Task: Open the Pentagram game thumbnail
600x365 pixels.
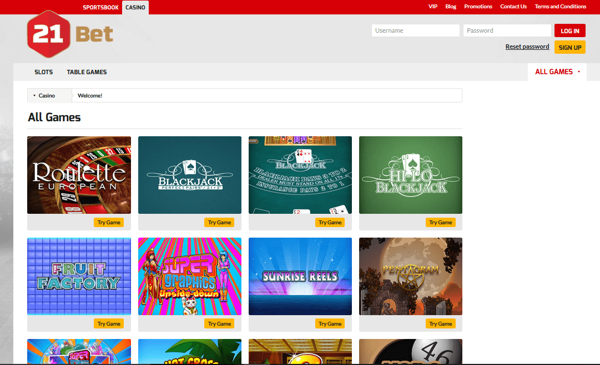Action: point(411,276)
